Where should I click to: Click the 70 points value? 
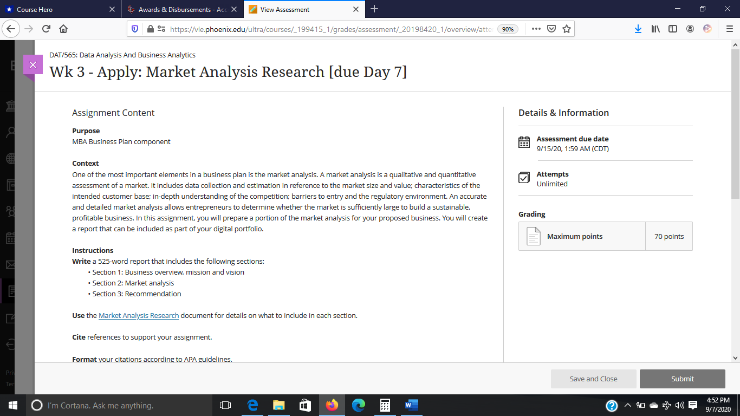(669, 236)
